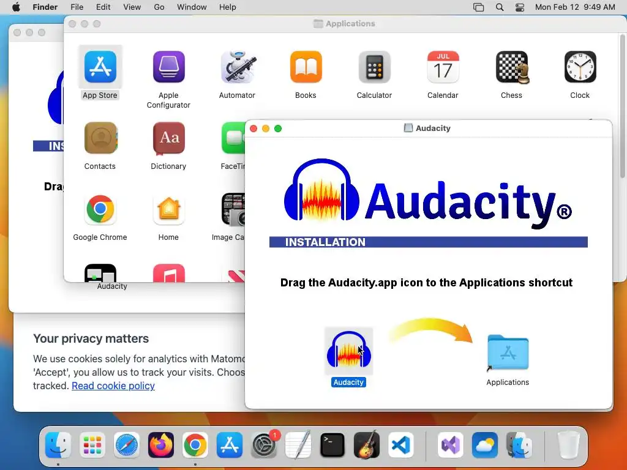Open the Music app icon in Applications
Image resolution: width=627 pixels, height=470 pixels.
click(x=169, y=272)
